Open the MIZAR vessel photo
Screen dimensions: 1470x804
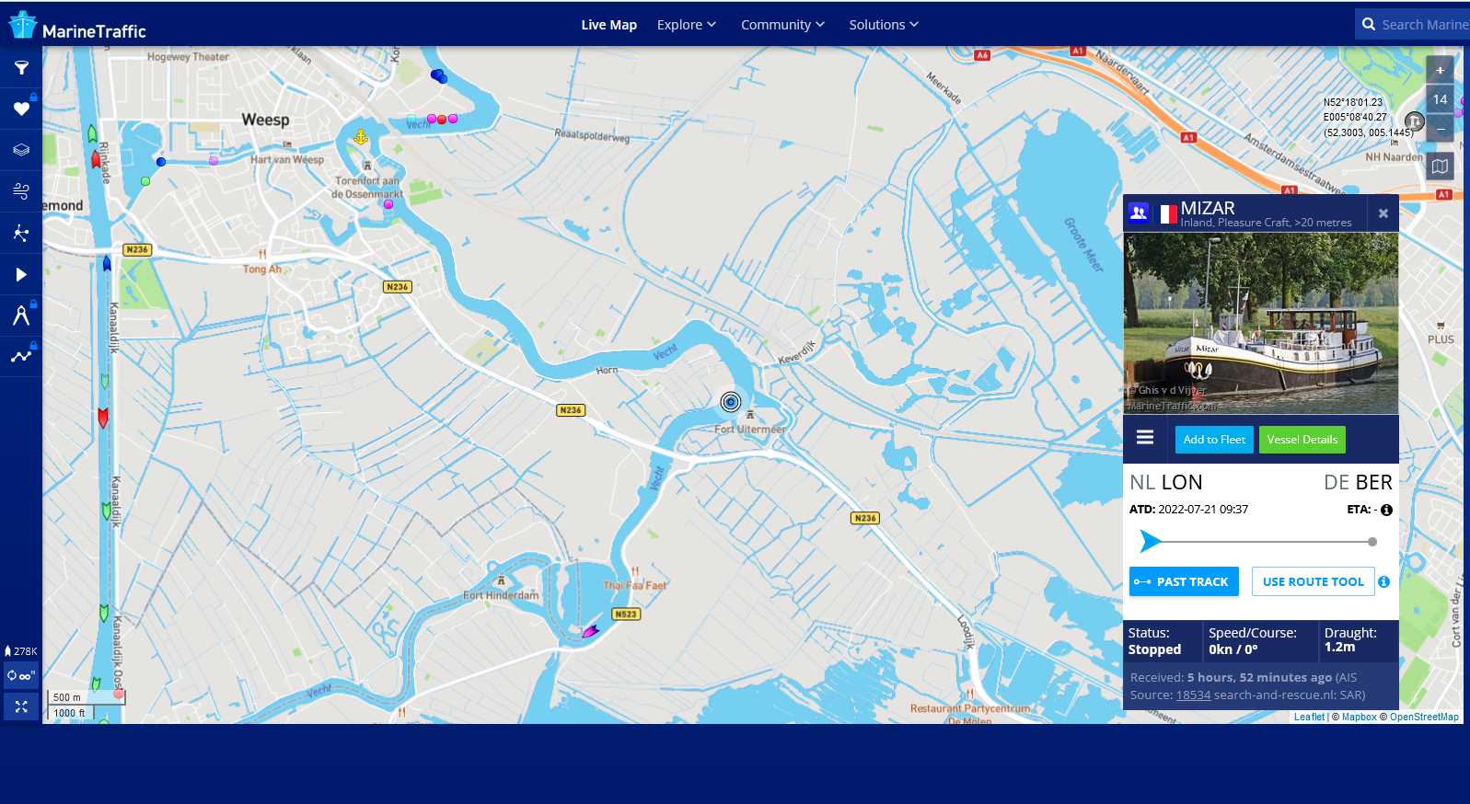tap(1261, 323)
